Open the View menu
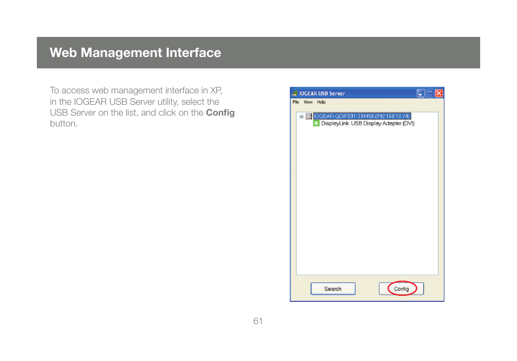517x361 pixels. pos(308,102)
